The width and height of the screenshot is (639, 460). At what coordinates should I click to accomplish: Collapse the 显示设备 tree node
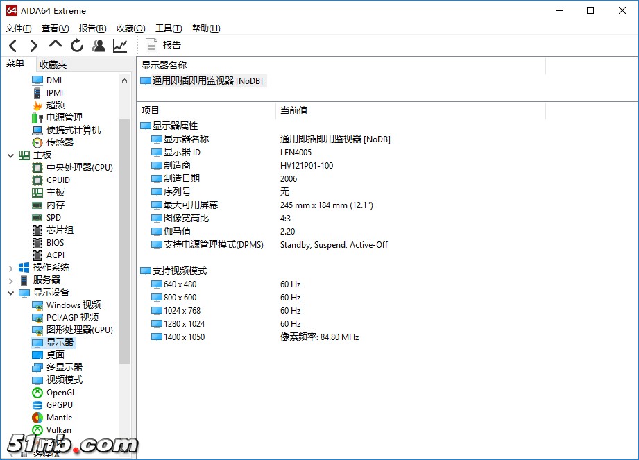[10, 293]
